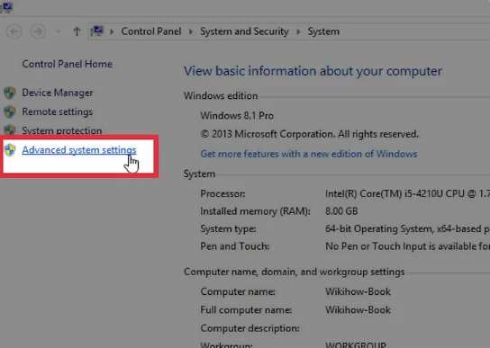
Task: Open Advanced system settings link
Action: pos(79,150)
